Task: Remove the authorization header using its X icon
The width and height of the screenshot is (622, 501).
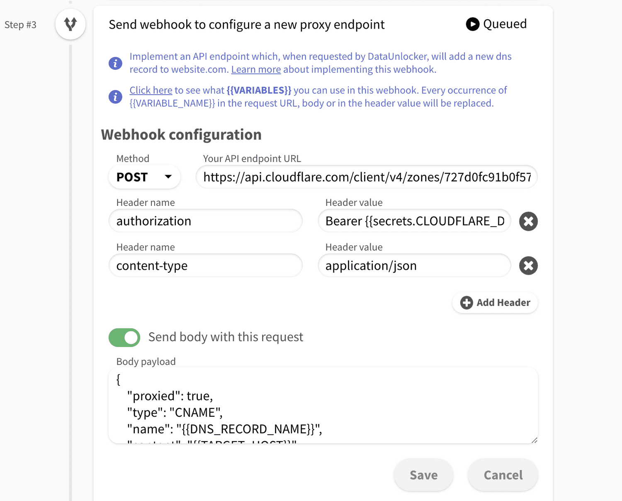Action: [x=528, y=221]
